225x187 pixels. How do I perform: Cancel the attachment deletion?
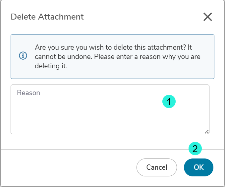pos(157,167)
